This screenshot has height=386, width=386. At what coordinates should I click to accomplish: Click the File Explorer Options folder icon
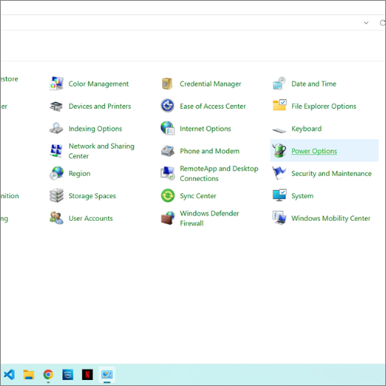coord(279,105)
